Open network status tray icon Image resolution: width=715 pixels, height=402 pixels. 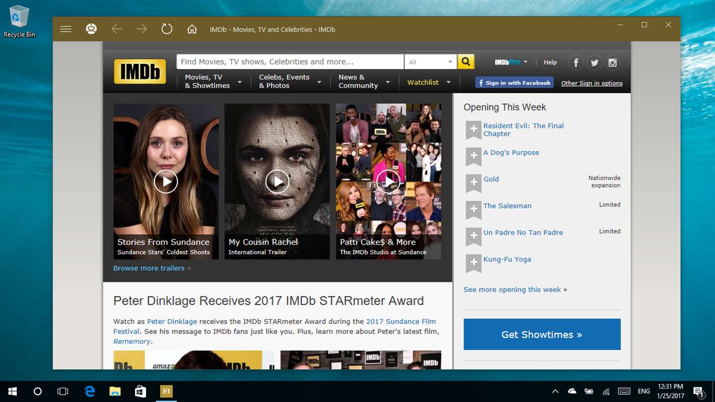[x=606, y=392]
